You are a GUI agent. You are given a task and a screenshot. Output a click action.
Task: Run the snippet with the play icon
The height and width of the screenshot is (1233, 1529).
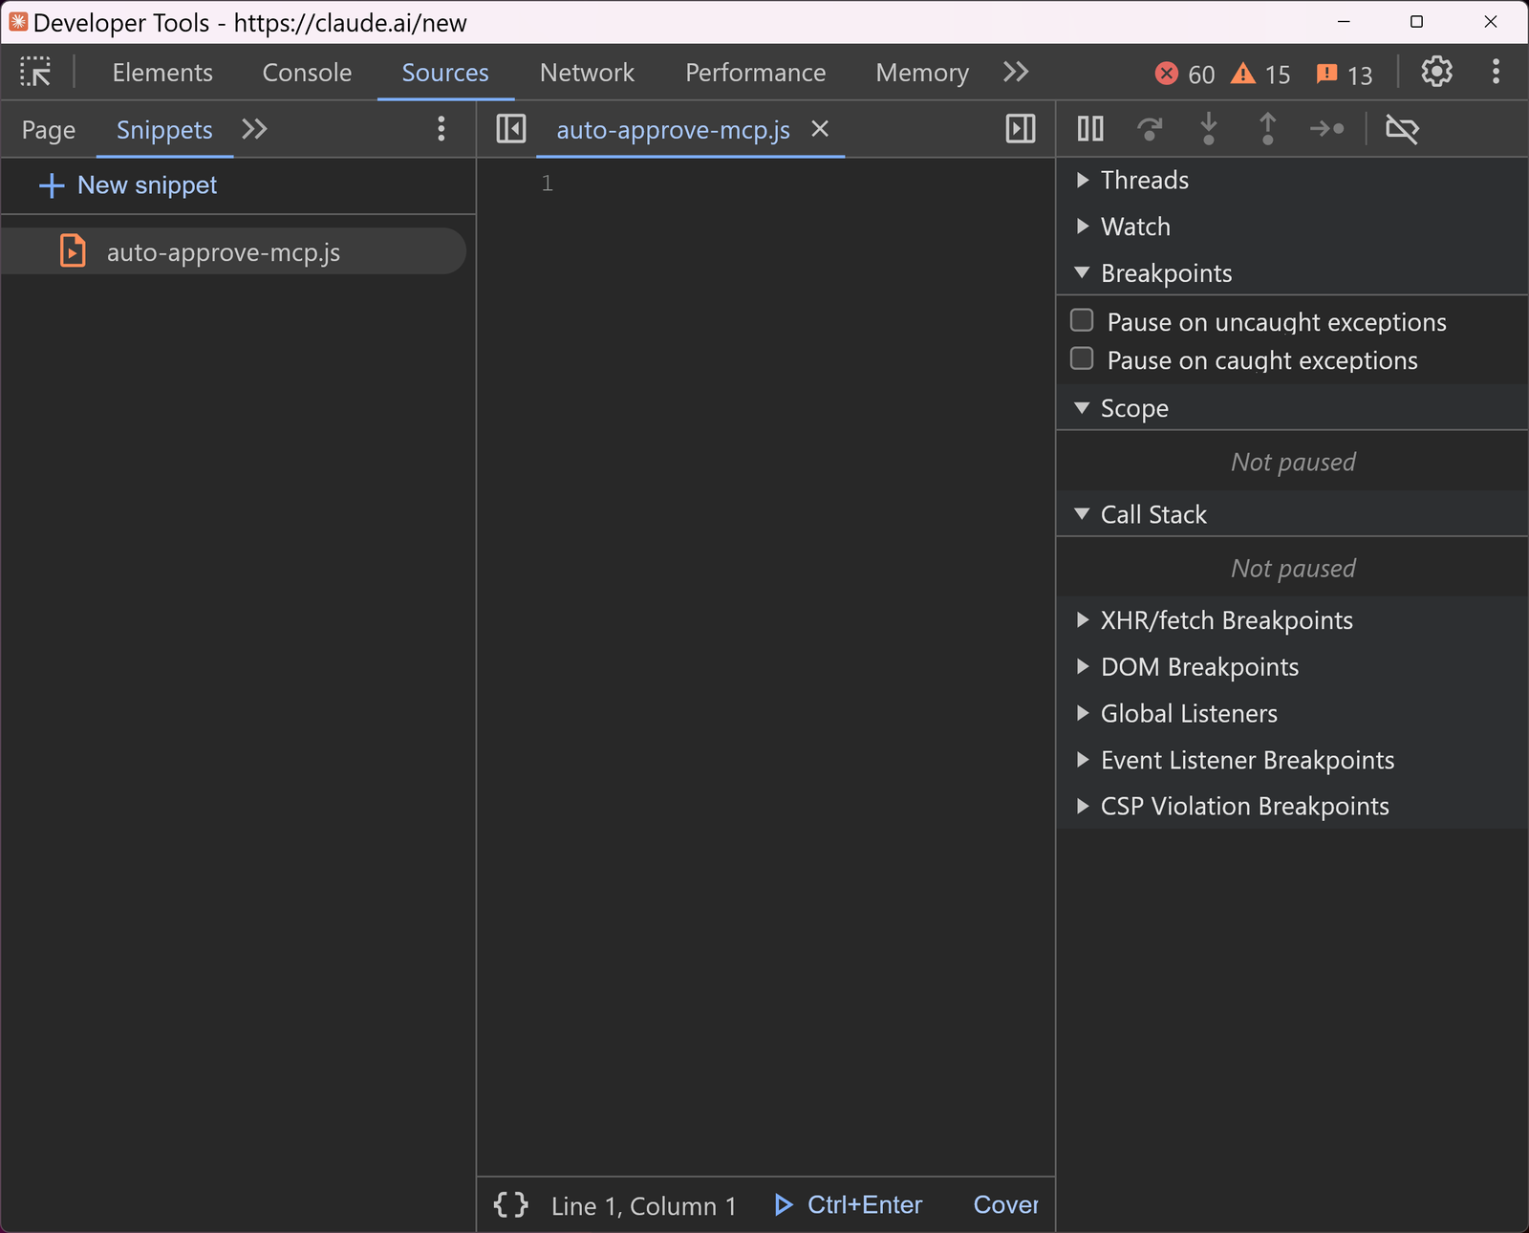click(784, 1204)
